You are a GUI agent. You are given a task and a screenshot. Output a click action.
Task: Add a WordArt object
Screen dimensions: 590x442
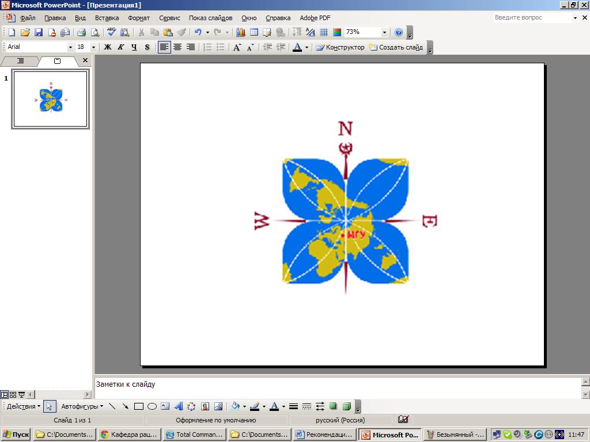[x=179, y=406]
